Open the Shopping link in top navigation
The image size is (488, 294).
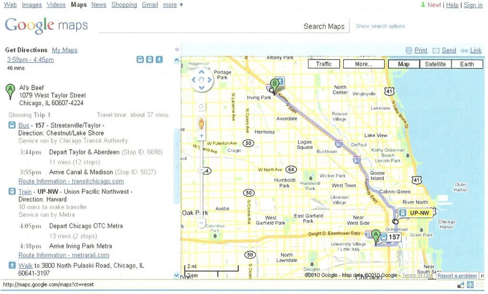[x=124, y=5]
